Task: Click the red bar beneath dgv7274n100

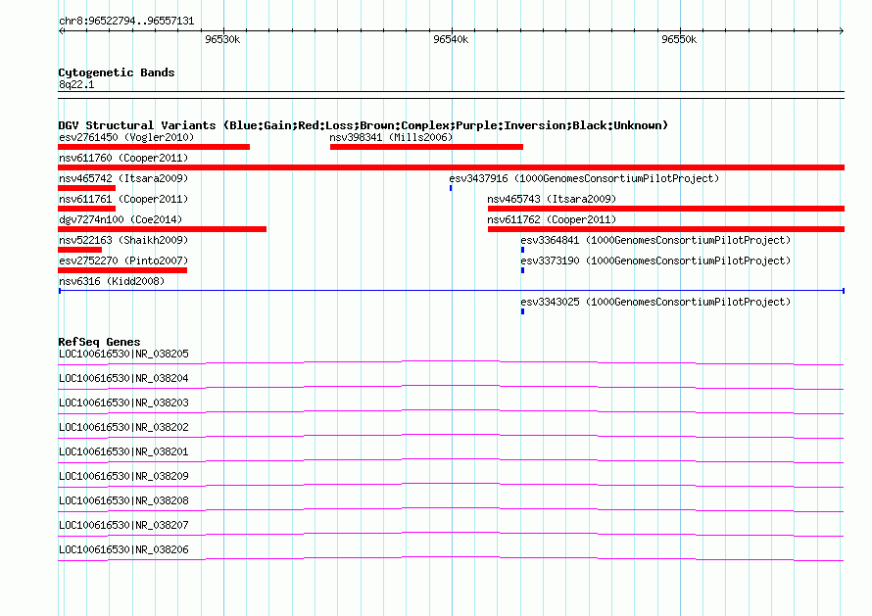Action: pos(163,229)
